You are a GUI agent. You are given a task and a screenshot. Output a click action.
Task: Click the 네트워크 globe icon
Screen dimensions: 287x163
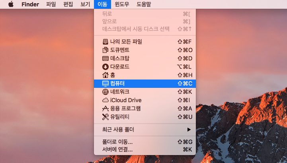pyautogui.click(x=105, y=92)
